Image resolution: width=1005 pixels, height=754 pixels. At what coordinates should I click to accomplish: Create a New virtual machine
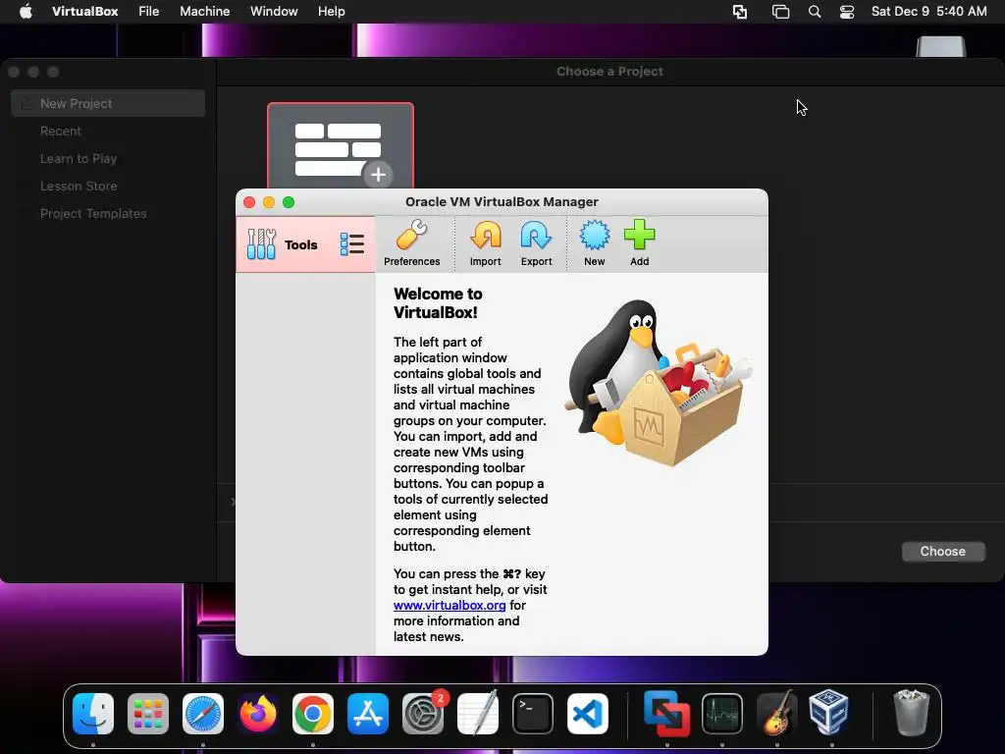594,243
